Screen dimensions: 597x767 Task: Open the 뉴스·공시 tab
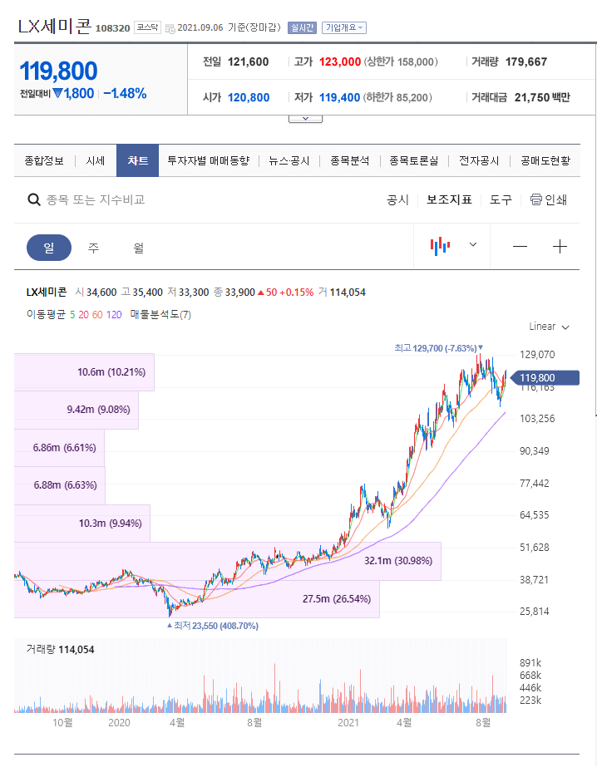289,161
